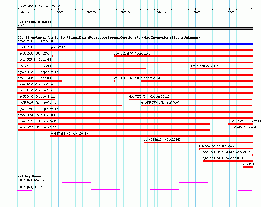261x207 pixels.
Task: Open the PTPRT|NM_007050 gene label
Action: [x=31, y=187]
